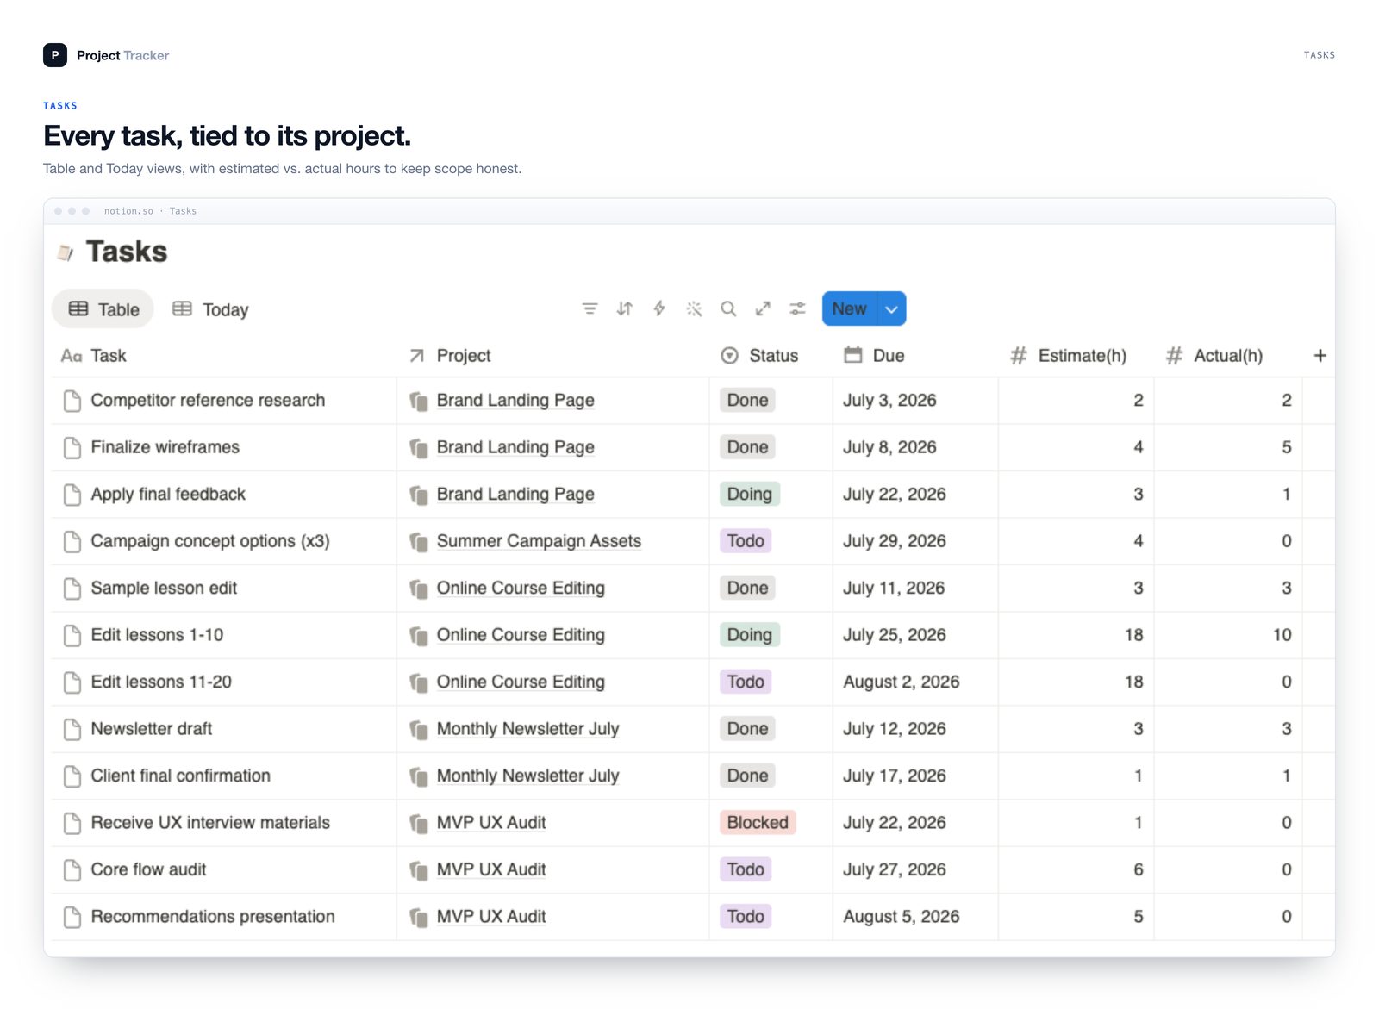Click Done status of Client final confirmation
Image resolution: width=1379 pixels, height=1034 pixels.
point(747,776)
